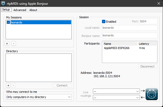Open 'Who may connect to me' dropdown
163x107 pixels.
pyautogui.click(x=38, y=97)
